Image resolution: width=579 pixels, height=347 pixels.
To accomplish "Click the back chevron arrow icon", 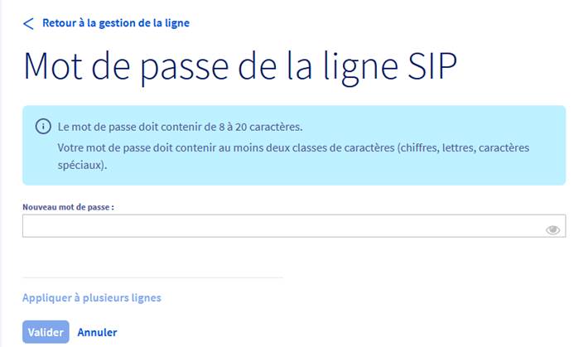I will (28, 24).
